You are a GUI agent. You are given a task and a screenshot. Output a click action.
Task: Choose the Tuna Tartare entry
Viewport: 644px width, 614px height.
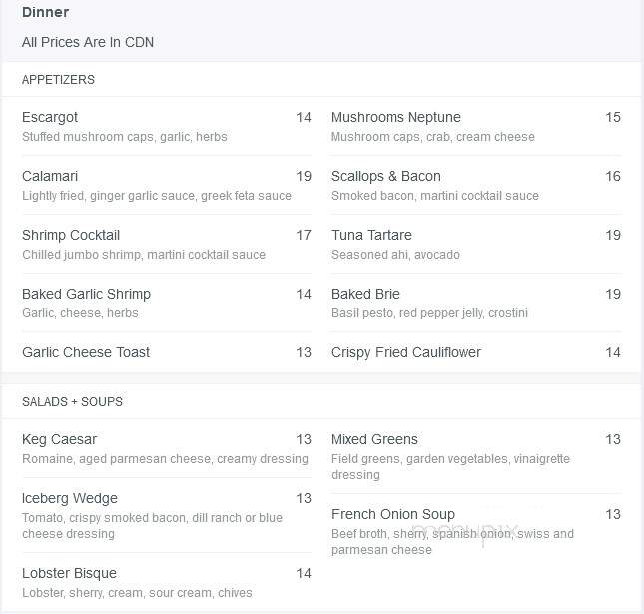476,244
